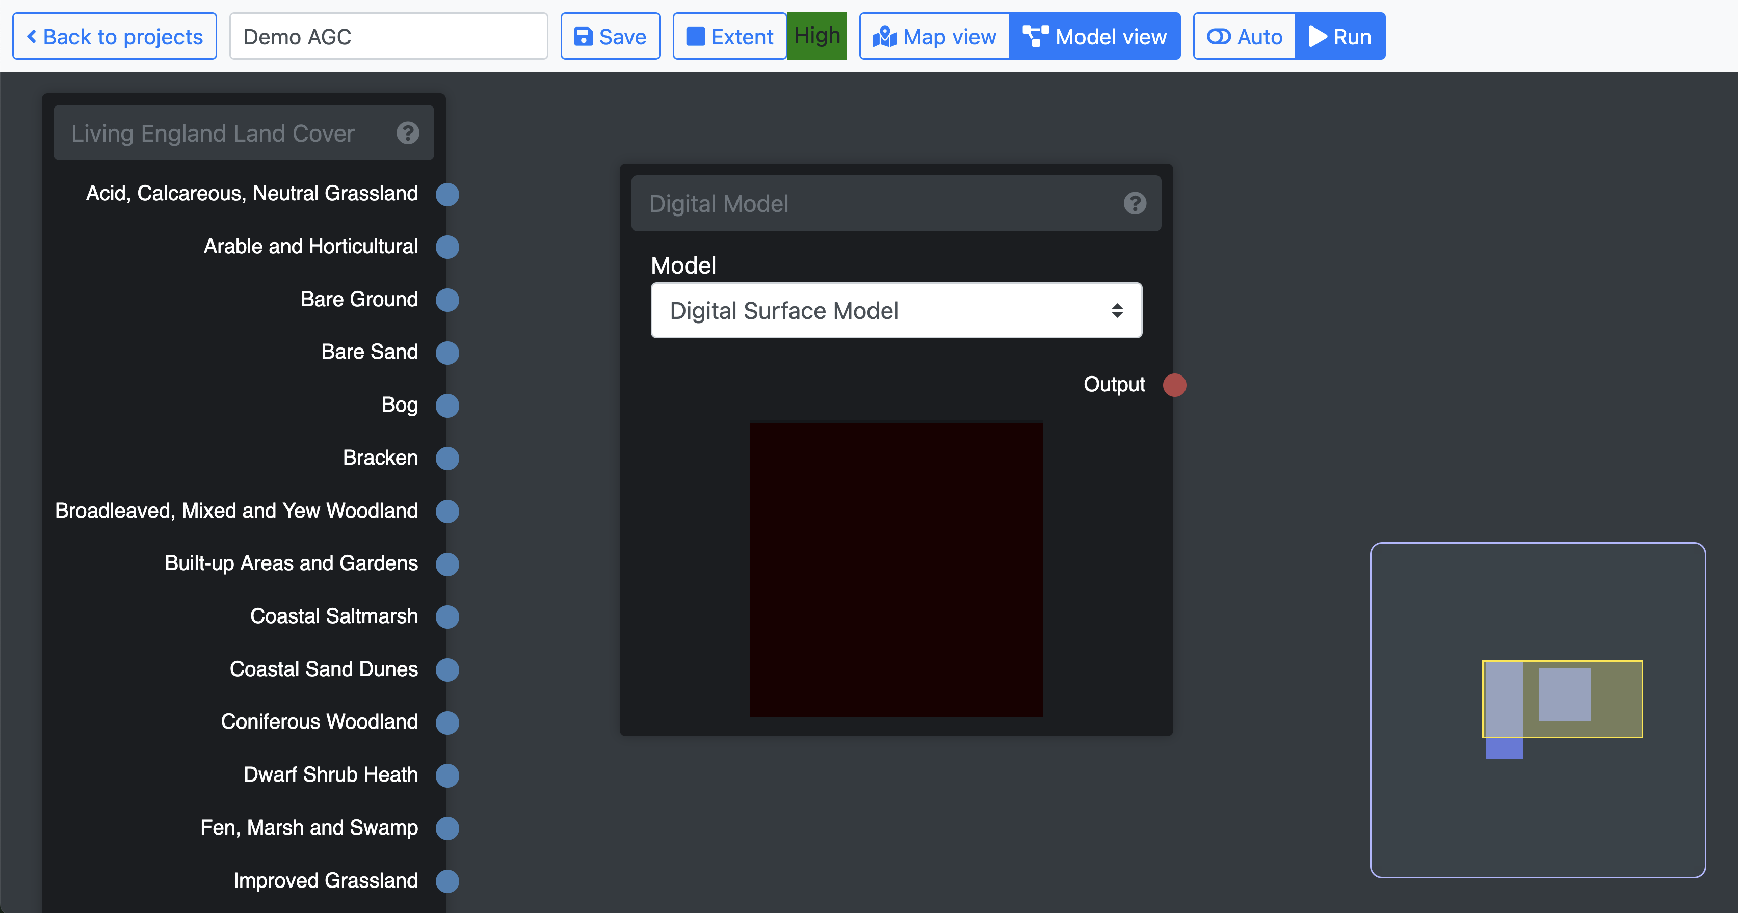Click the Coniferous Woodland output socket
The image size is (1738, 913).
[x=446, y=722]
